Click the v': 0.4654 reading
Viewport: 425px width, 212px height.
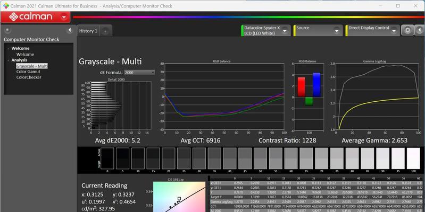tap(124, 202)
